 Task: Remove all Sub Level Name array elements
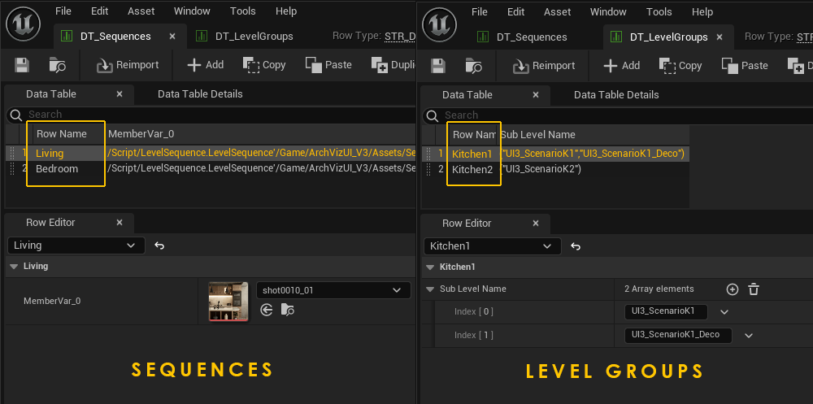click(x=754, y=289)
